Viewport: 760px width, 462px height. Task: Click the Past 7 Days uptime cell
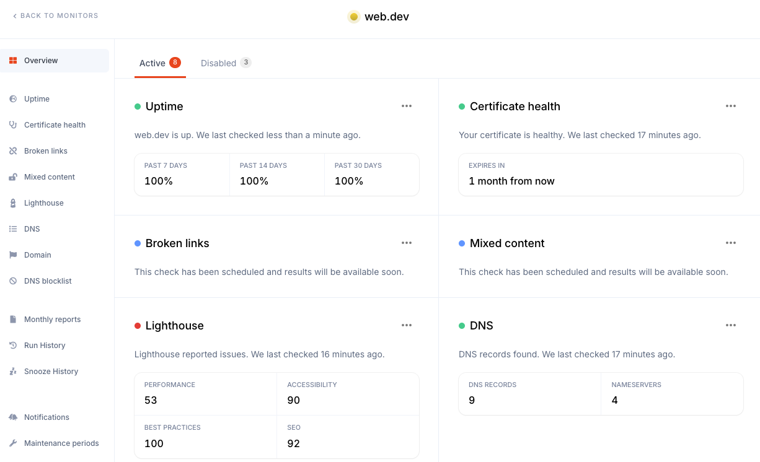tap(182, 175)
